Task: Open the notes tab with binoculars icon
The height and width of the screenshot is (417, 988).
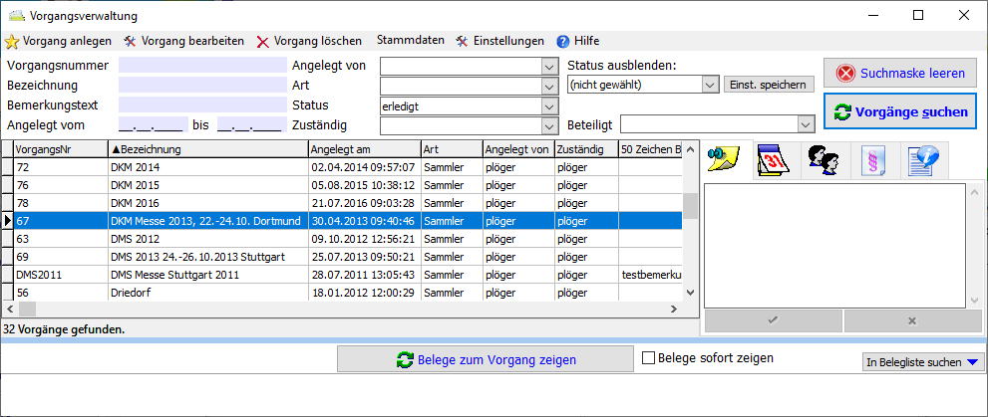Action: click(726, 159)
